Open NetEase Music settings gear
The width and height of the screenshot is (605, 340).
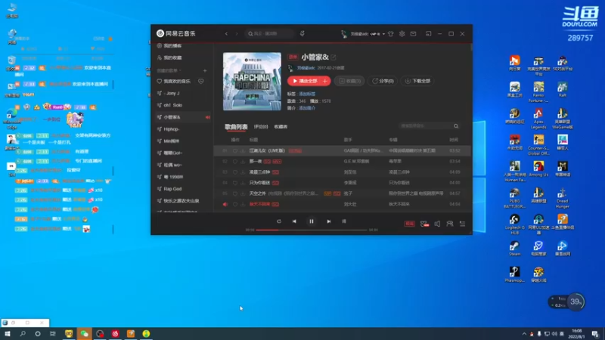pyautogui.click(x=402, y=34)
